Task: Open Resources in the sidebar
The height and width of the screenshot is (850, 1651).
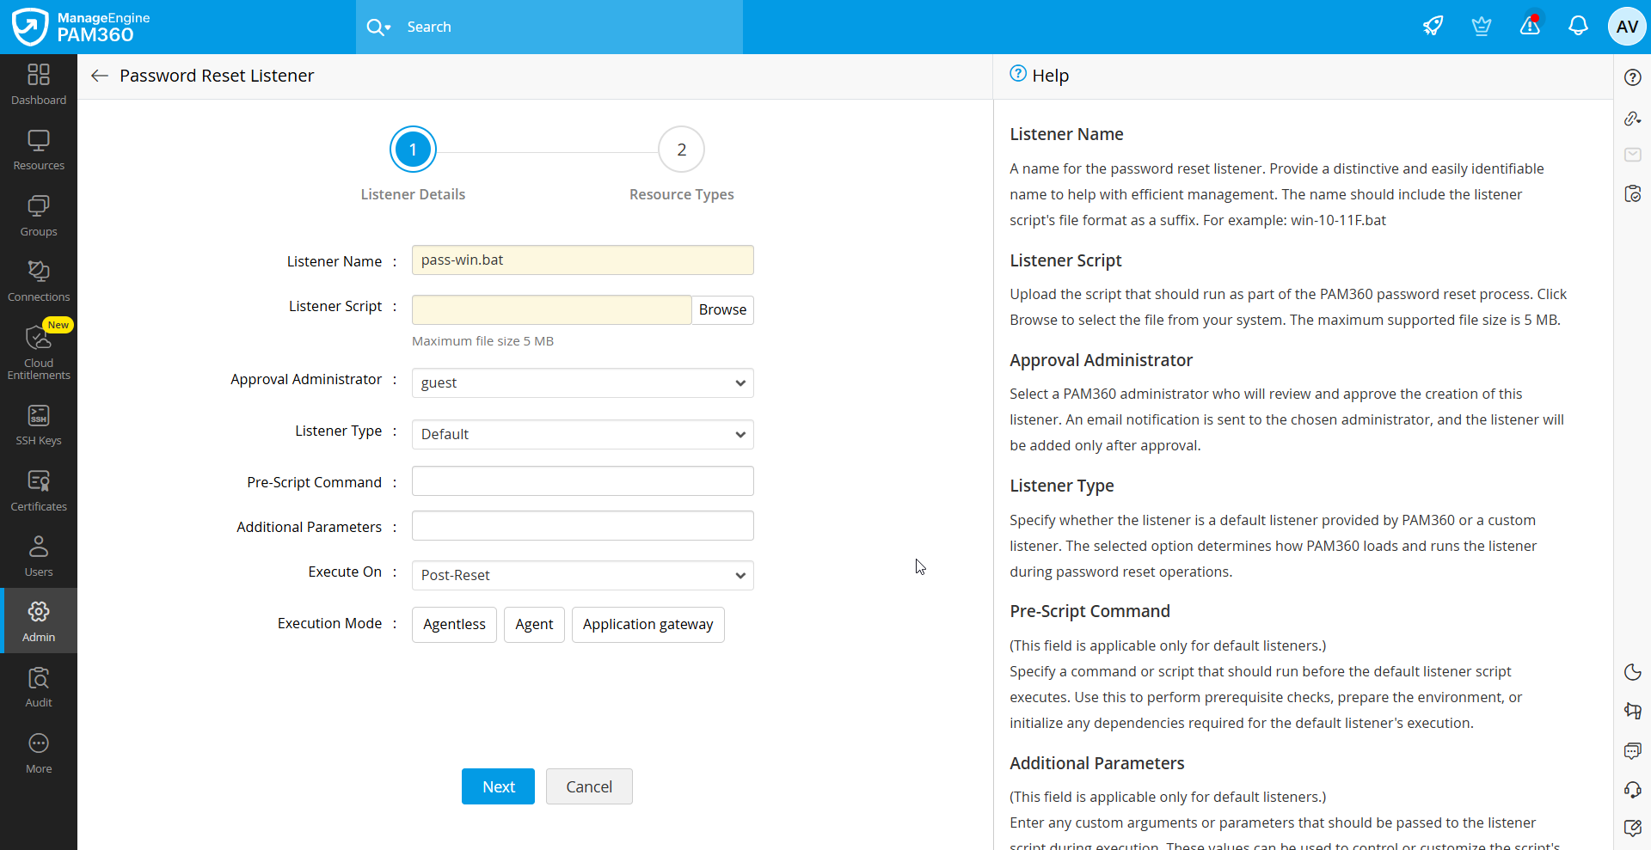Action: [x=39, y=150]
